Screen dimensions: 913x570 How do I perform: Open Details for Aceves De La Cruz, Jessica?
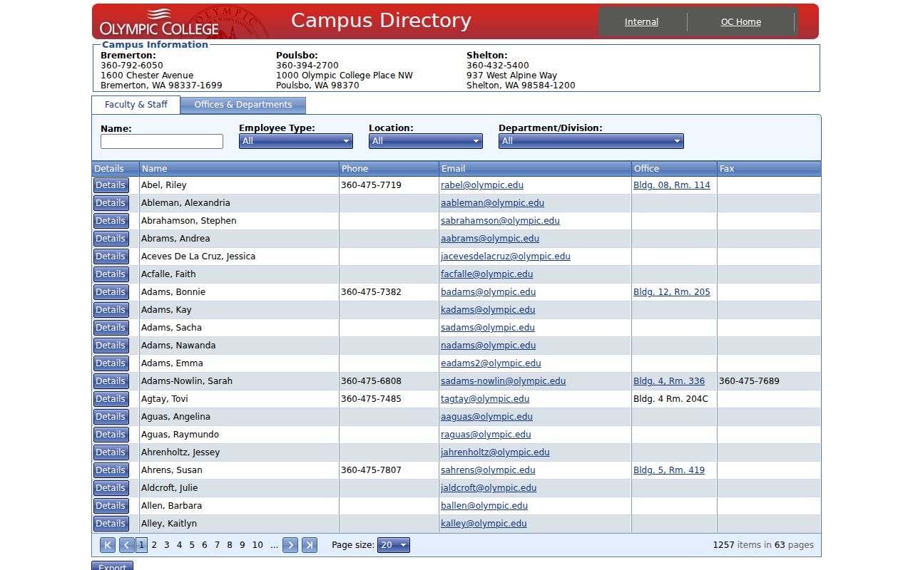click(111, 256)
